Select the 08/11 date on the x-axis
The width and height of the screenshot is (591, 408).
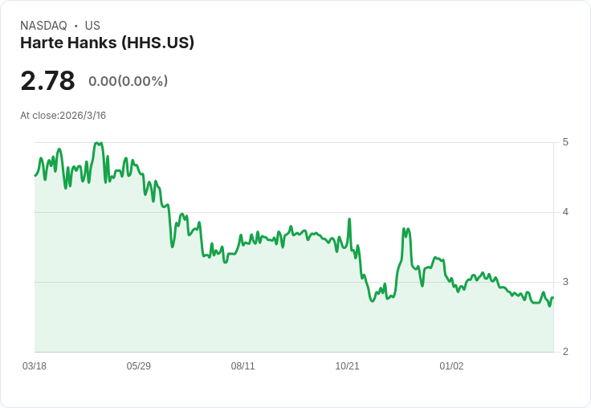(243, 366)
